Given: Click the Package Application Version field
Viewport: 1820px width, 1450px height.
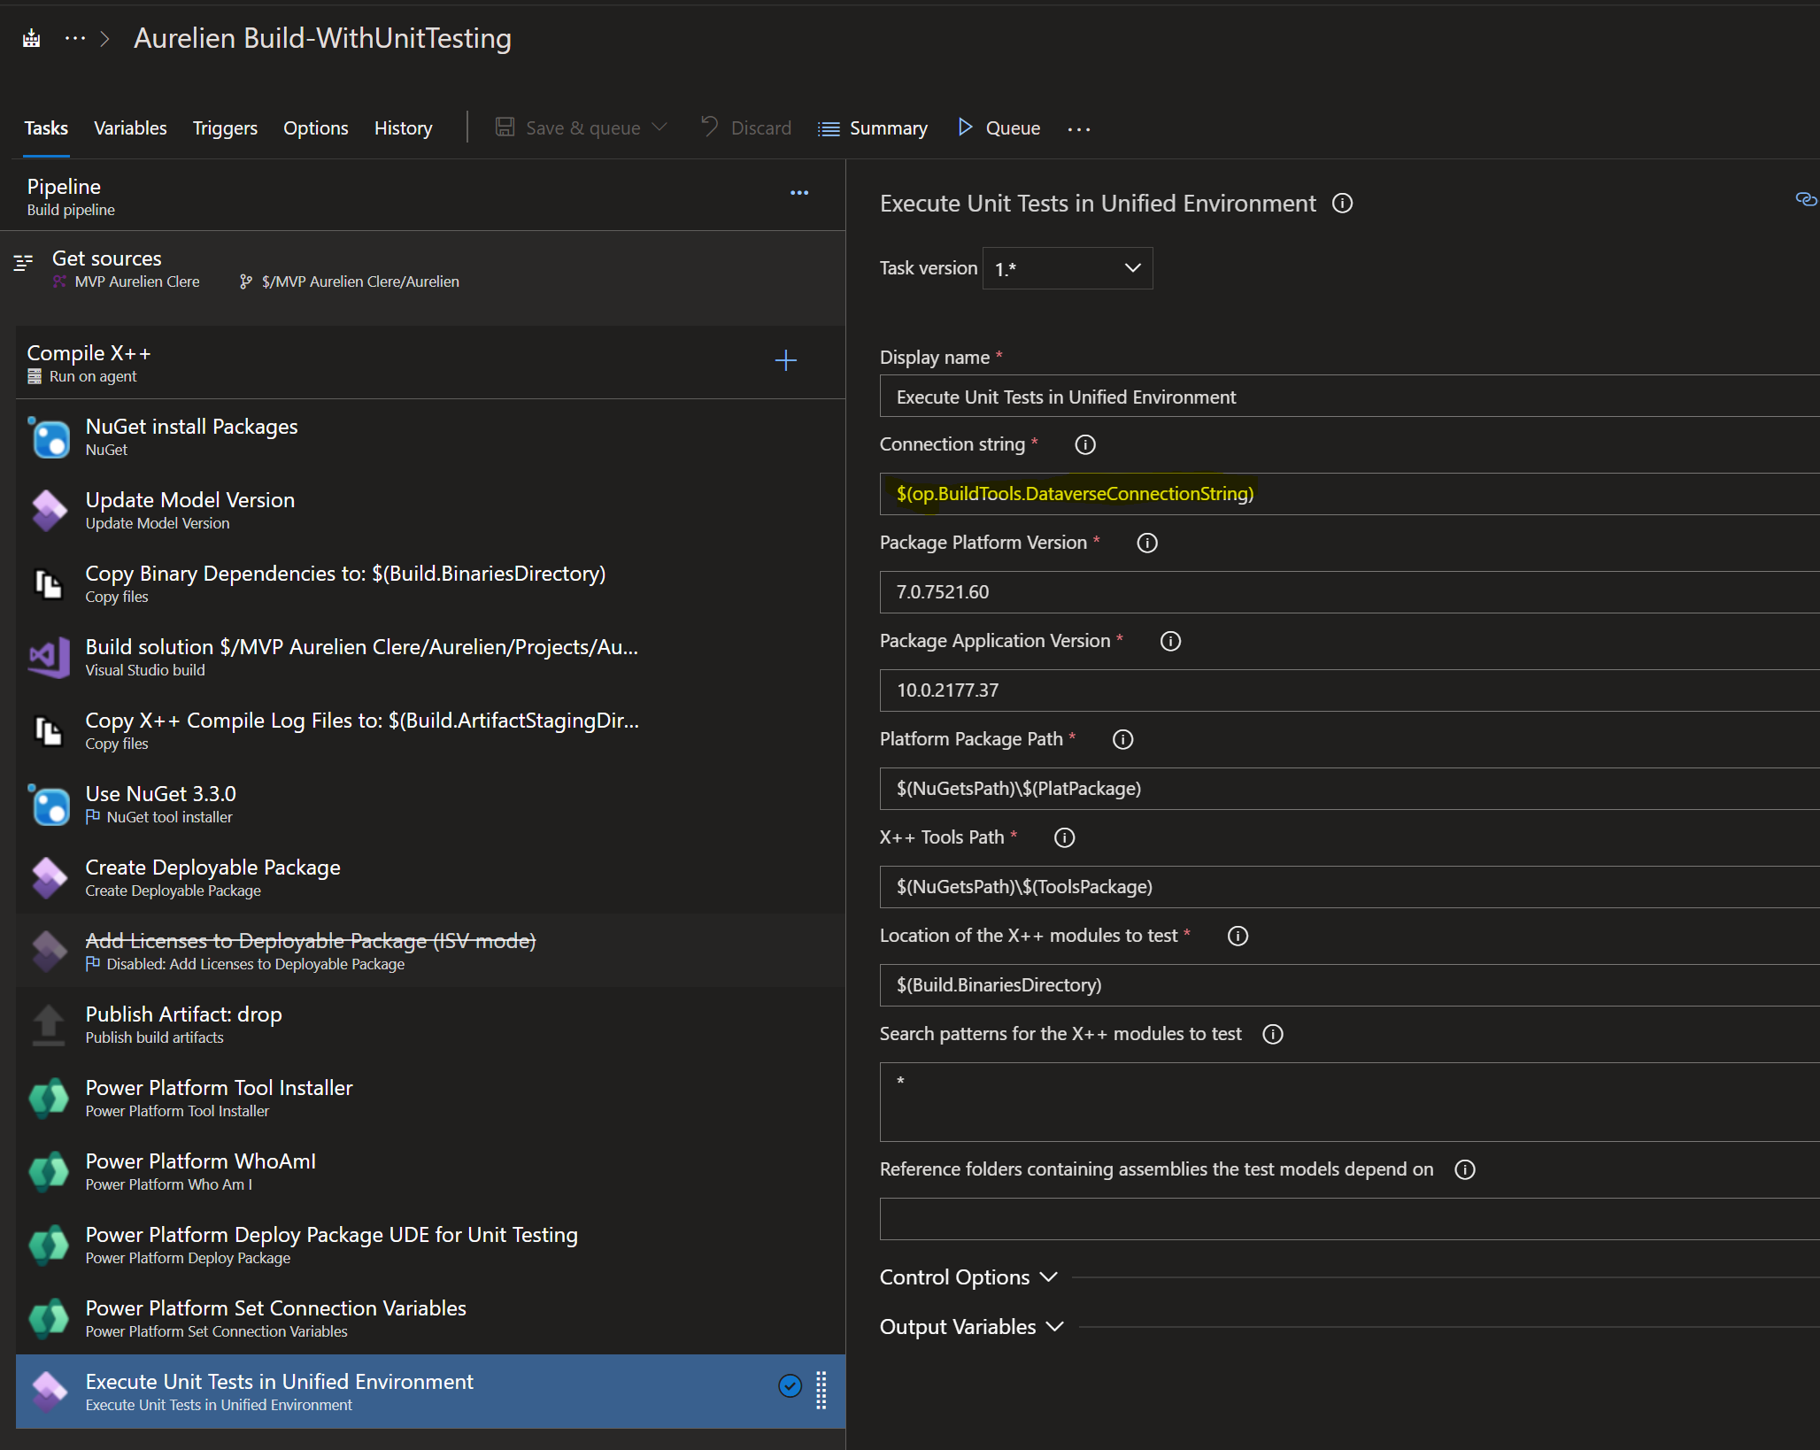Looking at the screenshot, I should pyautogui.click(x=1349, y=690).
